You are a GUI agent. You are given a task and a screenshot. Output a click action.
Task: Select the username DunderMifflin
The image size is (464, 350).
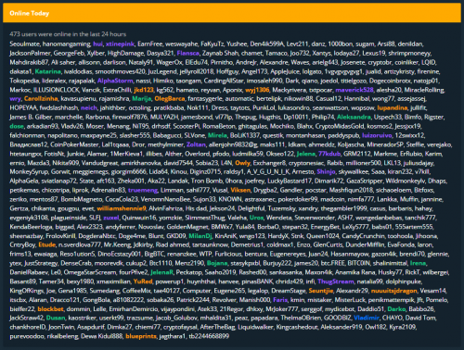click(x=367, y=245)
